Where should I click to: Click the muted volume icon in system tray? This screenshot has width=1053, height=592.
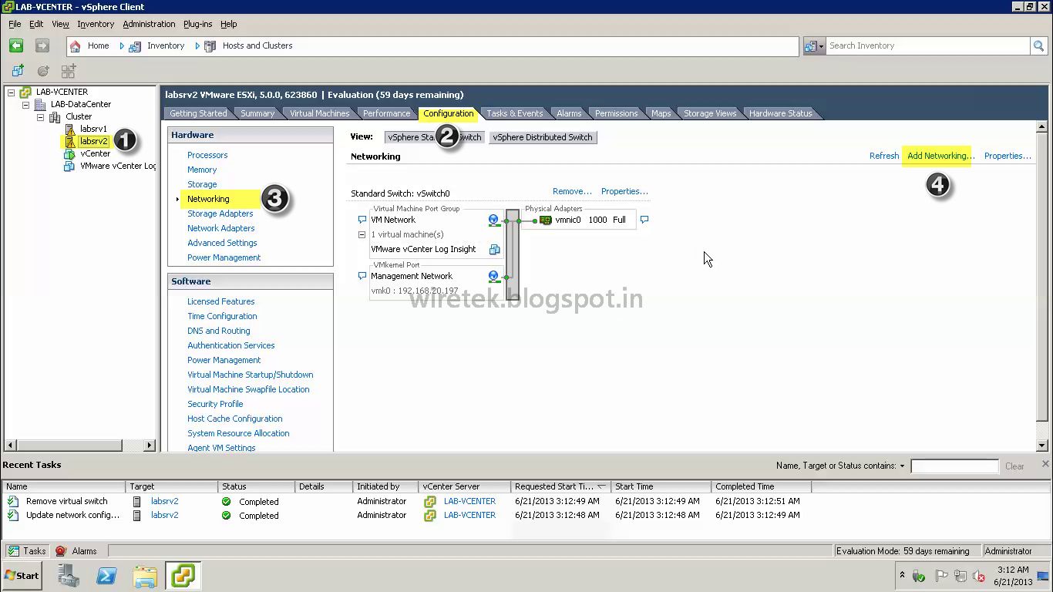click(979, 576)
